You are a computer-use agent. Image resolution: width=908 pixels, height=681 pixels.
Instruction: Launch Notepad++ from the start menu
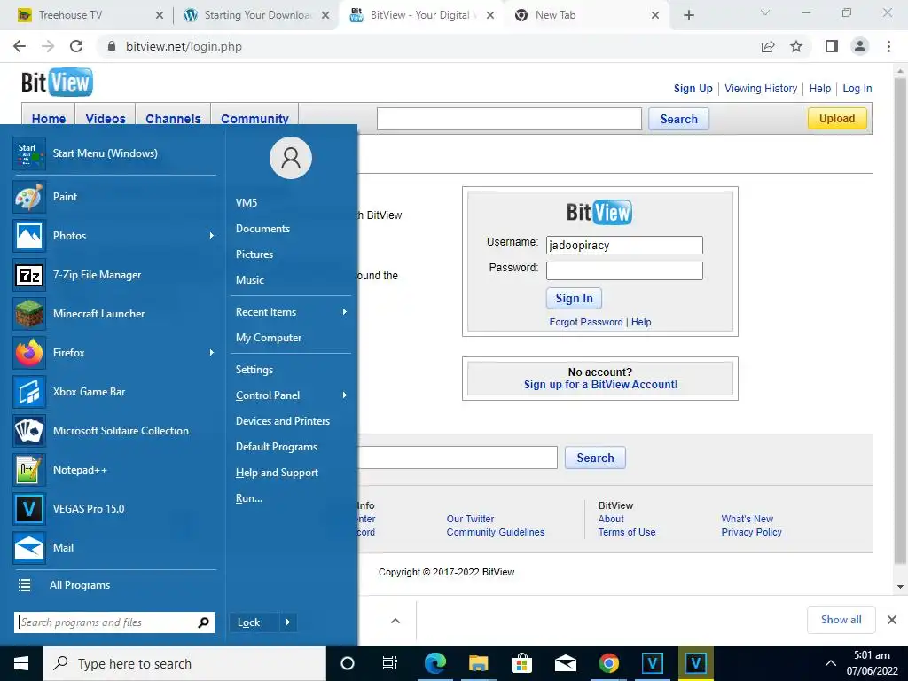coord(113,470)
